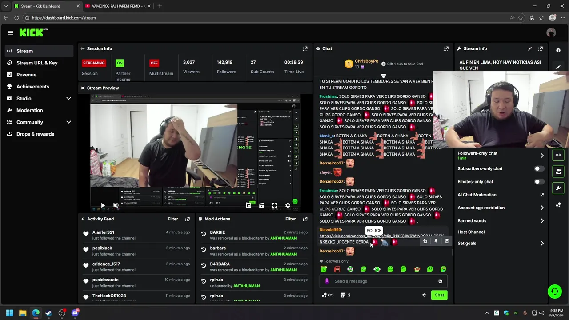Delete Diavolo993's chat message
569x320 pixels.
click(x=447, y=241)
